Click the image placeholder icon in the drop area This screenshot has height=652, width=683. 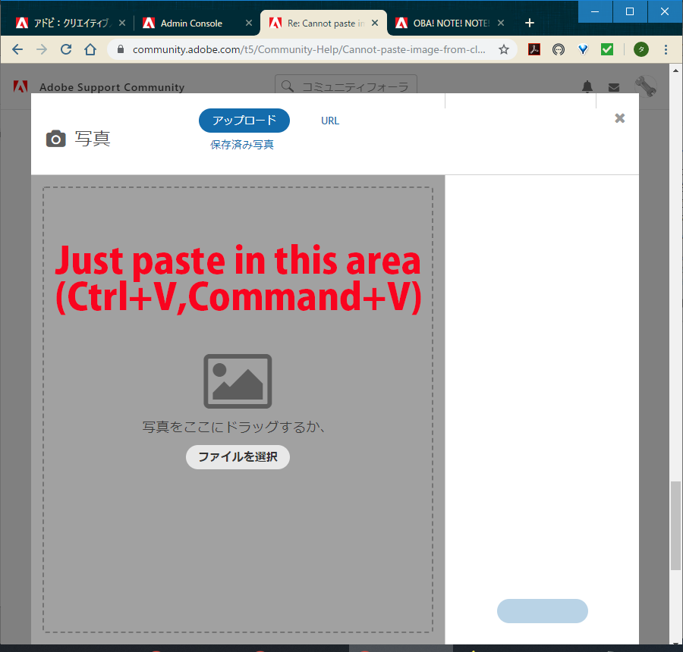[x=238, y=381]
